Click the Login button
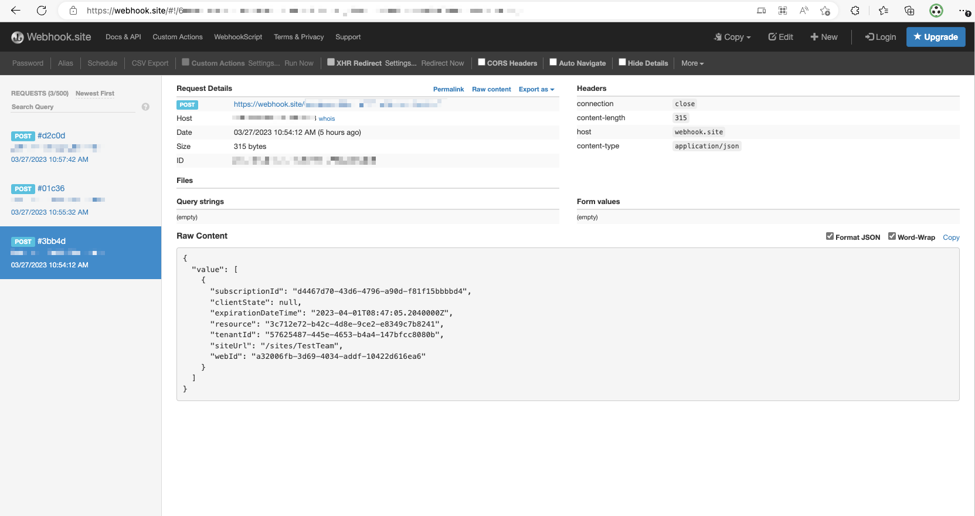 [881, 37]
